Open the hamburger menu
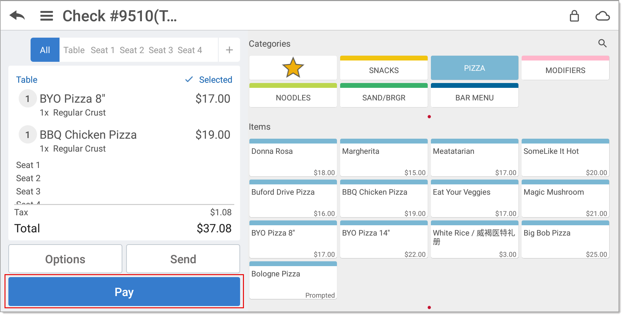 click(47, 16)
